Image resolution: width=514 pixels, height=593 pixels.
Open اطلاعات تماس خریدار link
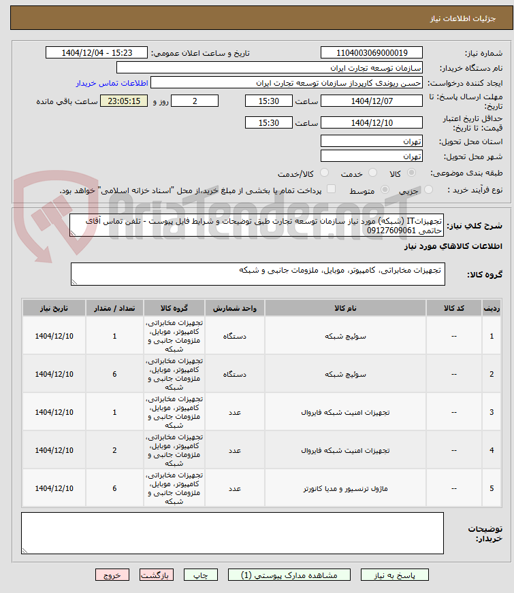(x=112, y=83)
